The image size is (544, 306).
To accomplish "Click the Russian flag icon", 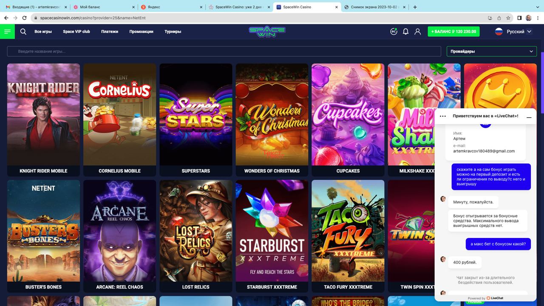I will click(x=499, y=31).
